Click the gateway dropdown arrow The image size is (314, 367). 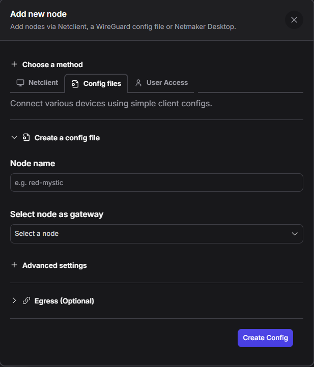click(294, 234)
